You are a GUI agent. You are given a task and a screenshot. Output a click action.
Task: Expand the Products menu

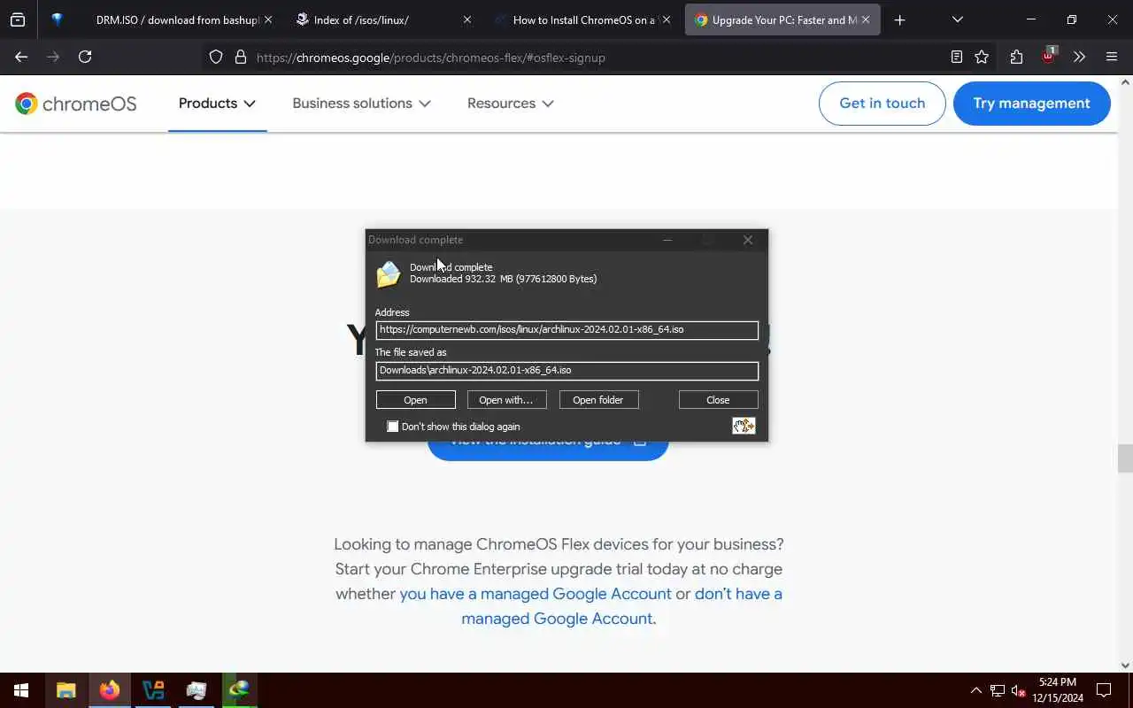[217, 104]
